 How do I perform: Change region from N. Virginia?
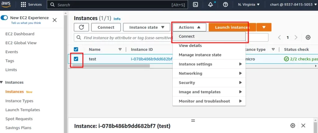click(x=249, y=4)
